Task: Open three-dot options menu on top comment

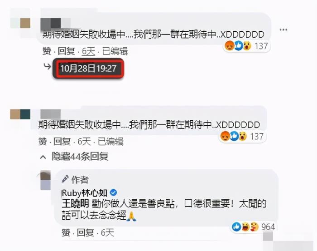Action: pos(283,30)
